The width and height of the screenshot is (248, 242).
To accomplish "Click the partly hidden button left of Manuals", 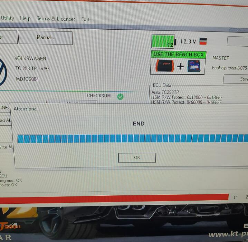I will click(9, 37).
